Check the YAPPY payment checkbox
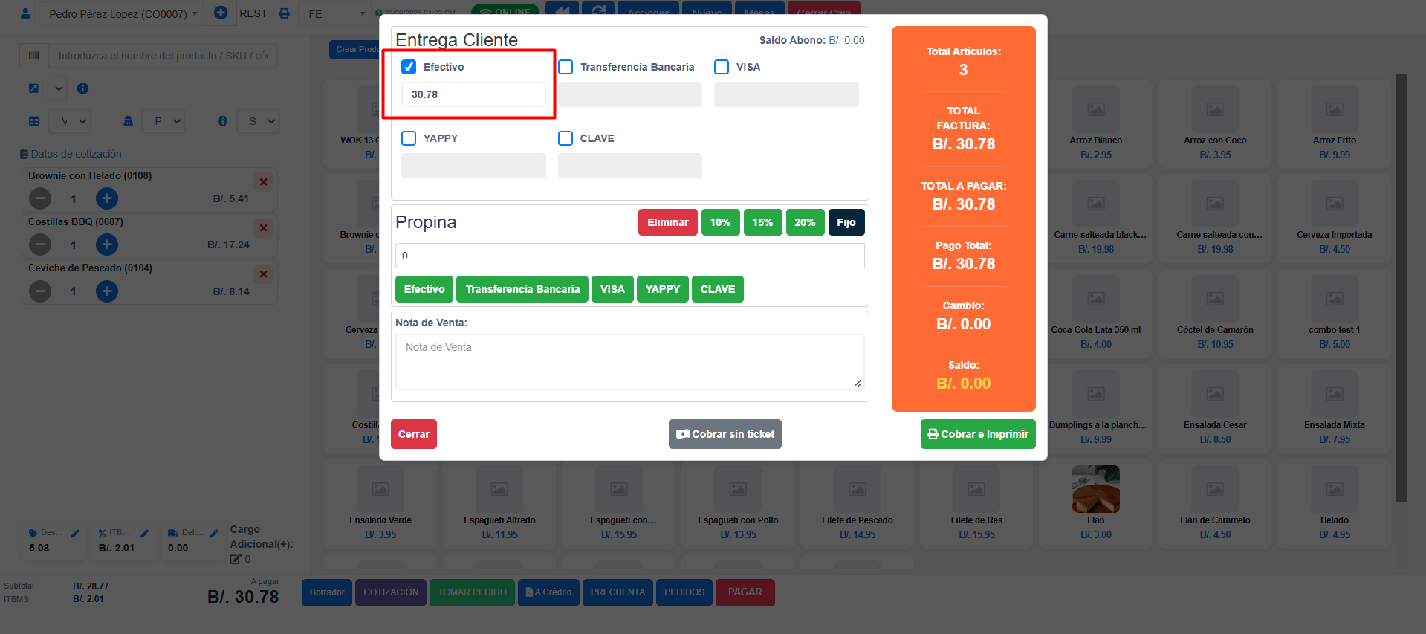 [x=409, y=138]
